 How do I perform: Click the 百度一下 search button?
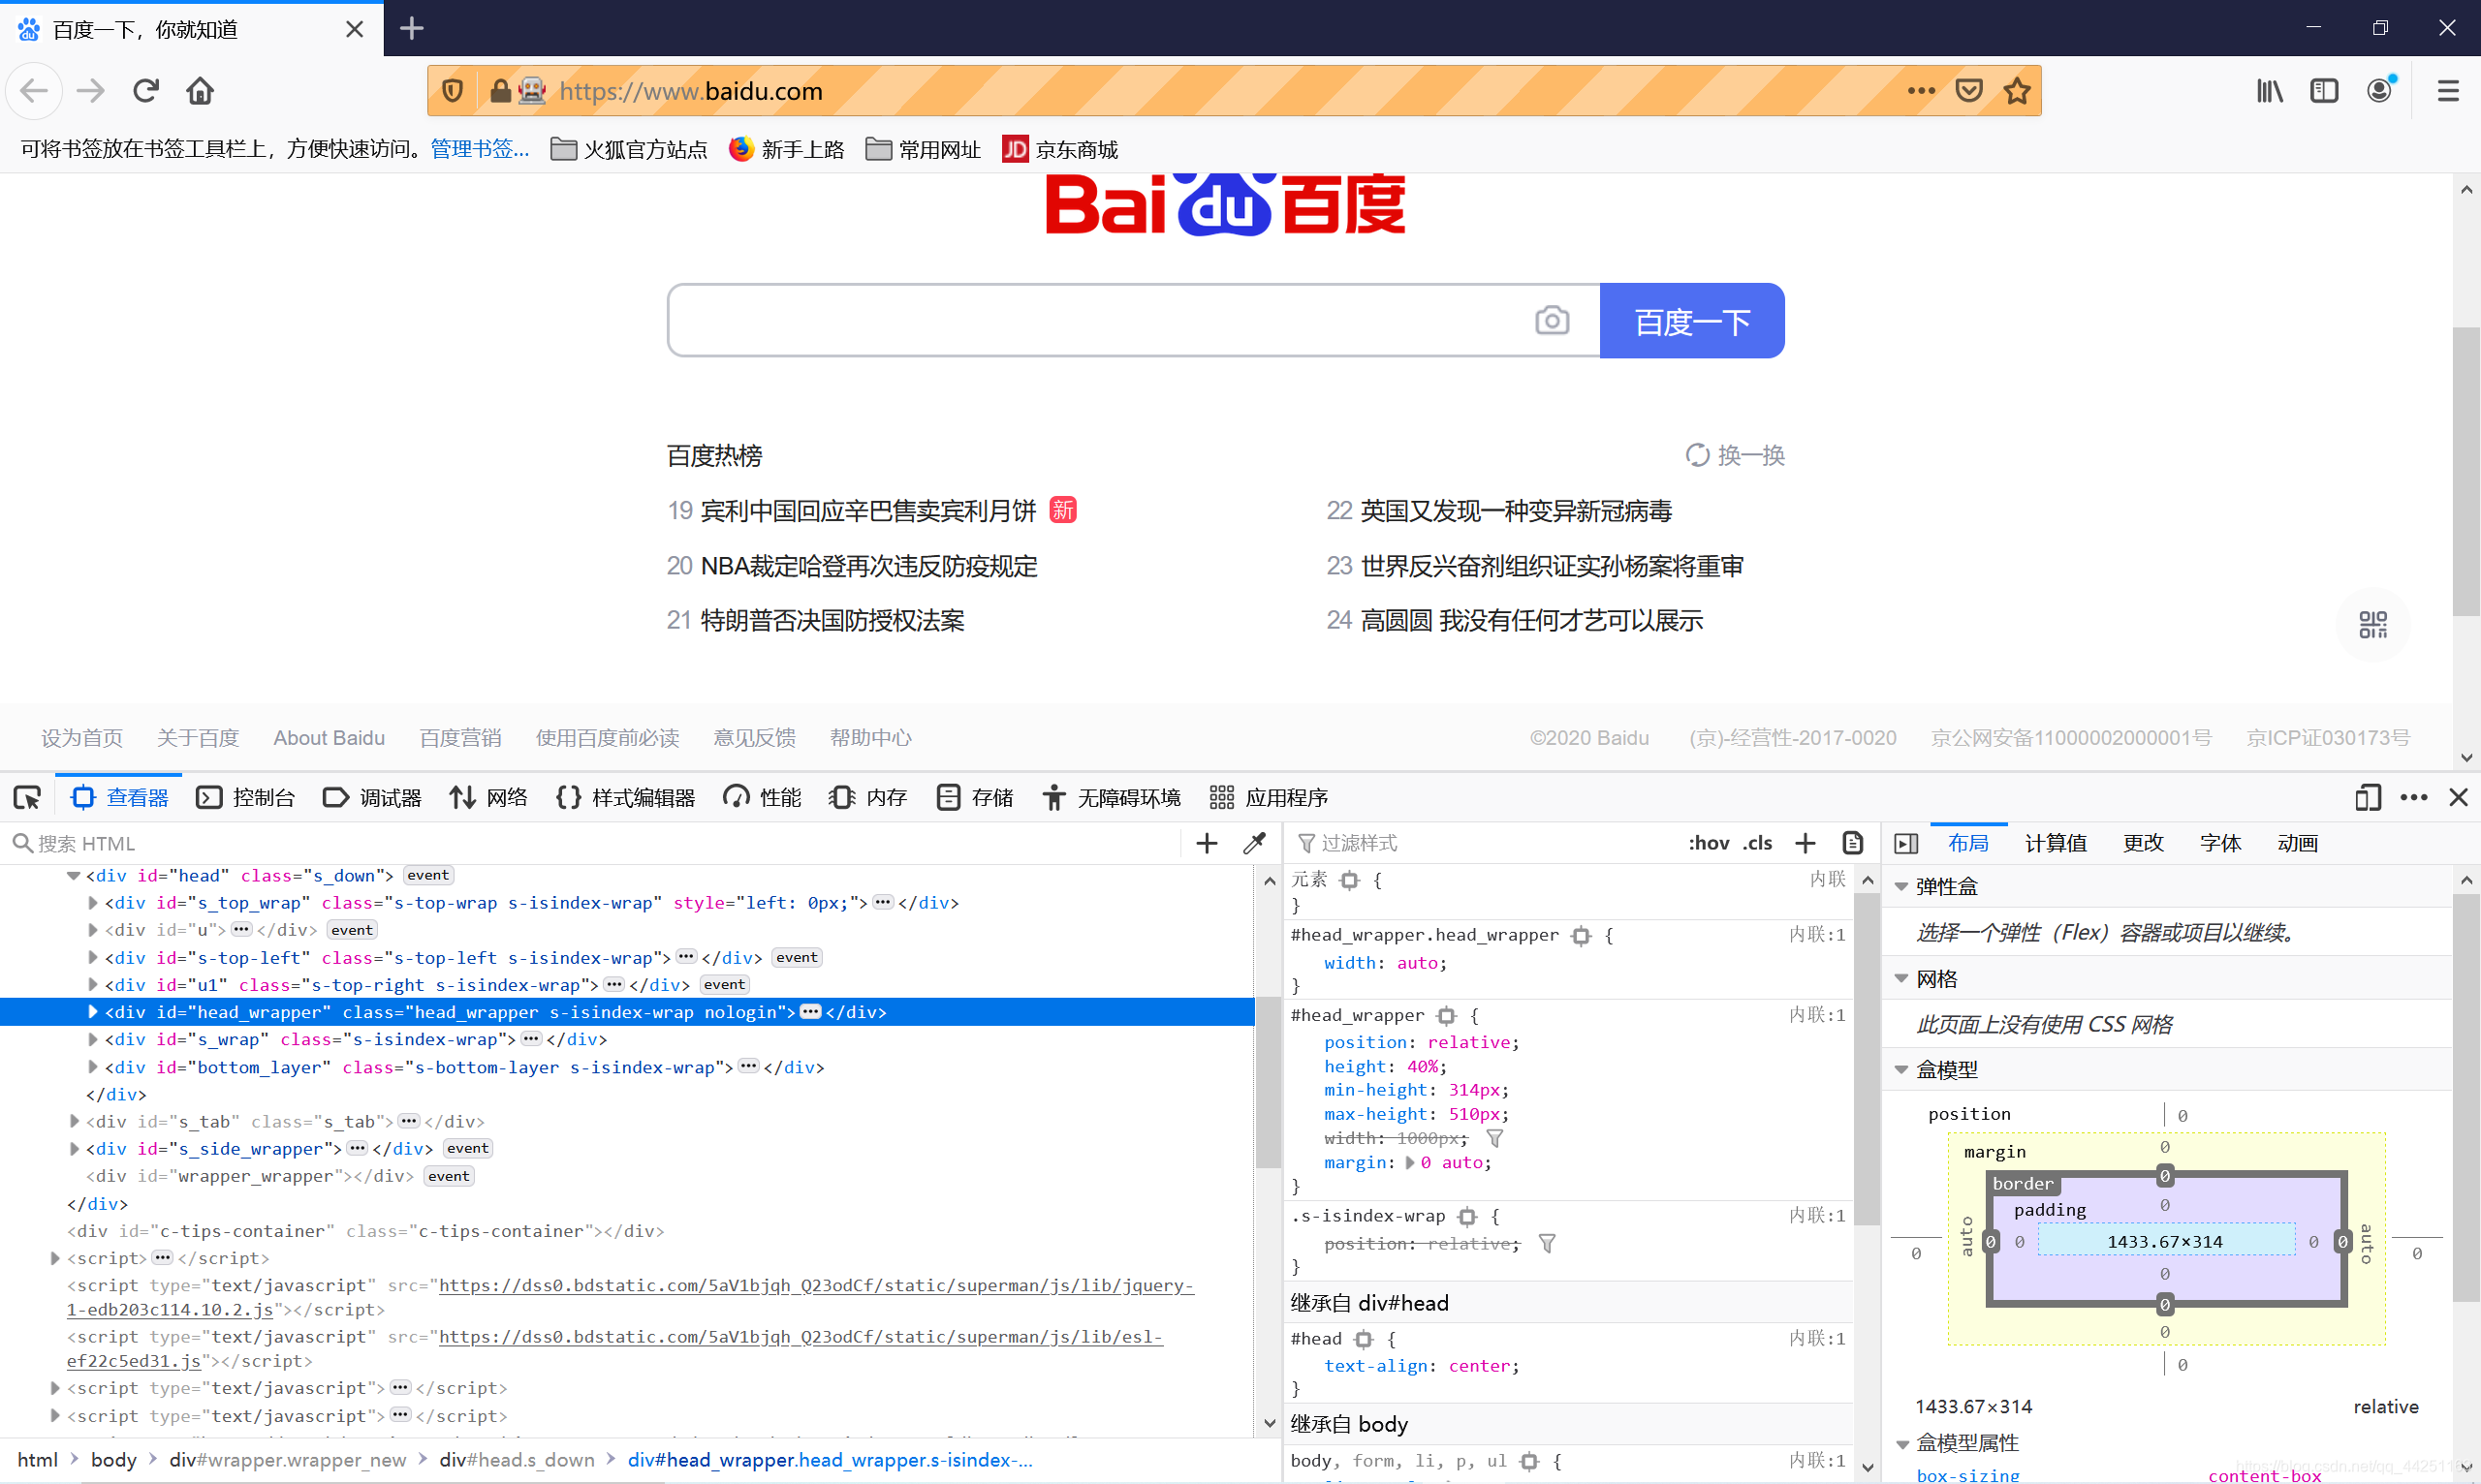click(1692, 320)
